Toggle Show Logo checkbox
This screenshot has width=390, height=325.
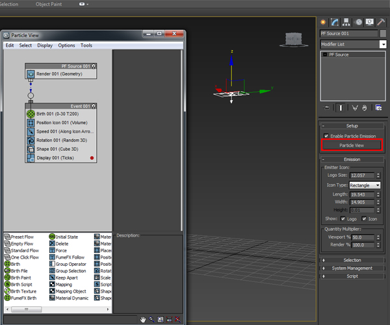click(x=343, y=218)
